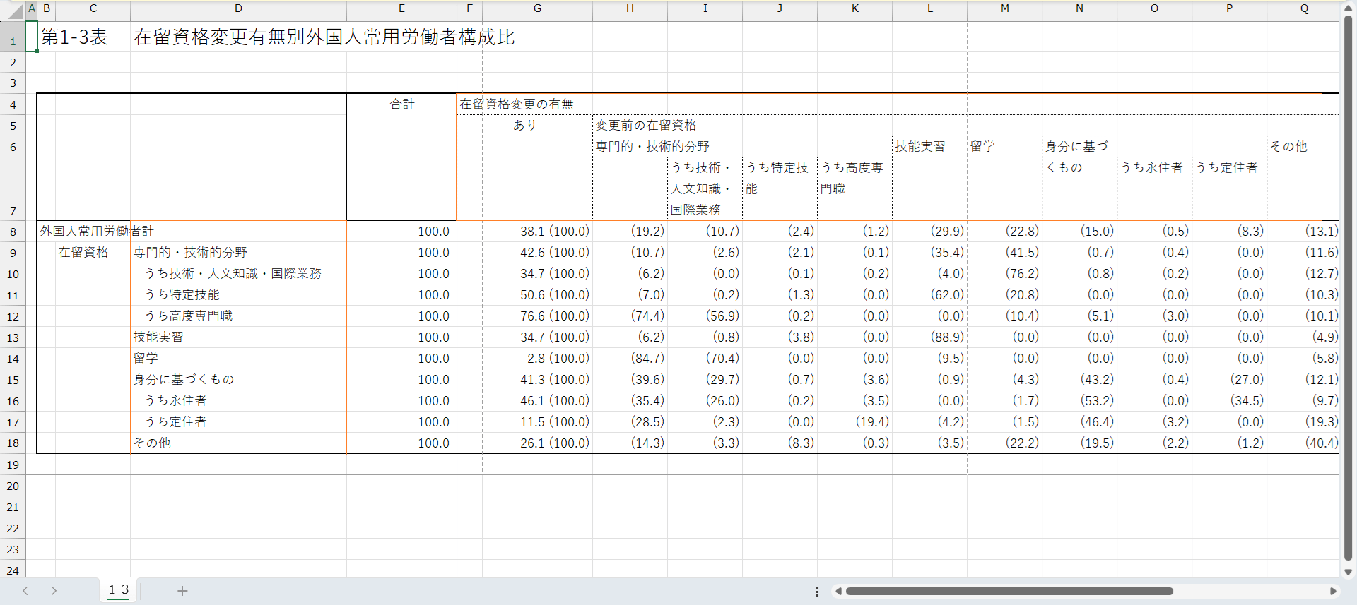The image size is (1357, 605).
Task: Add a new sheet with plus icon
Action: pyautogui.click(x=182, y=591)
